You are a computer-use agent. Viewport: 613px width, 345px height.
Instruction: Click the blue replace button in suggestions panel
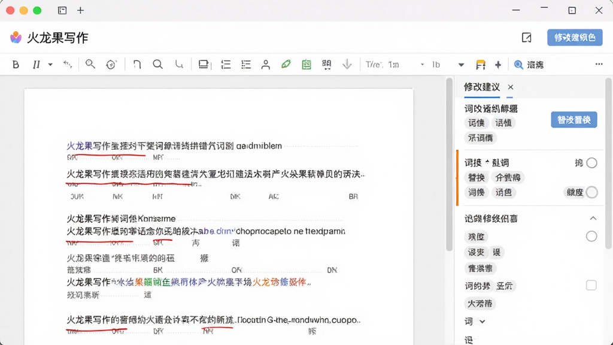point(574,120)
